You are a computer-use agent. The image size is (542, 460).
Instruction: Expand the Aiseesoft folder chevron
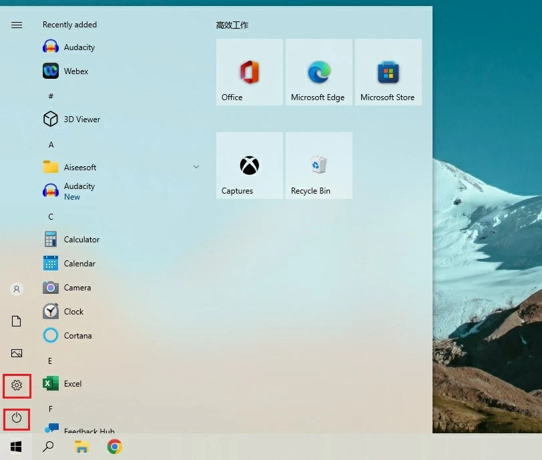tap(196, 167)
